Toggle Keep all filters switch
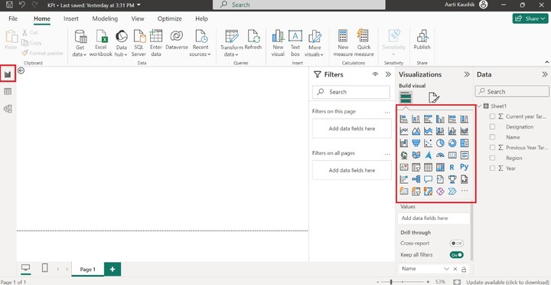 click(456, 255)
